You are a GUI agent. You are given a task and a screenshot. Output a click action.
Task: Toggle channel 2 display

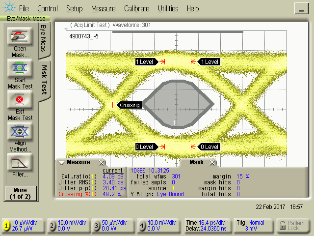click(x=52, y=226)
